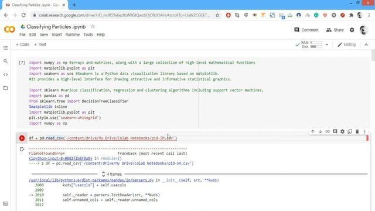This screenshot has width=375, height=211.
Task: Open the View menu
Action: click(x=44, y=35)
